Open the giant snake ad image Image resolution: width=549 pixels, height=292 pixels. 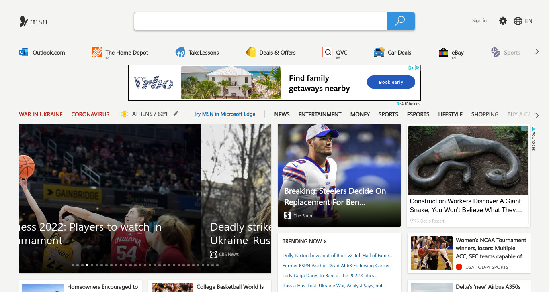(468, 160)
